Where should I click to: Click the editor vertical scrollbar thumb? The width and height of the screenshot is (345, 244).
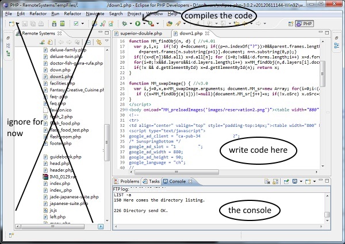(323, 73)
